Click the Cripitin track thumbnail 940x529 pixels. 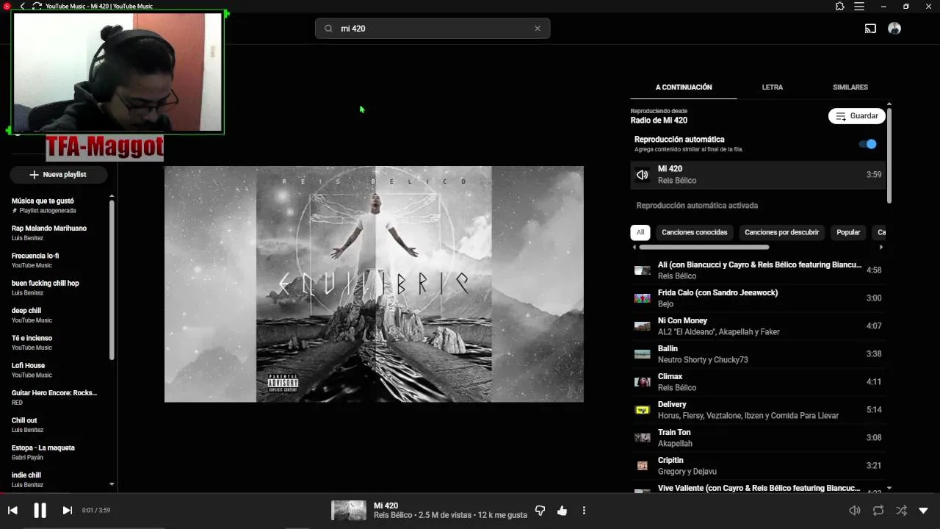pos(643,466)
